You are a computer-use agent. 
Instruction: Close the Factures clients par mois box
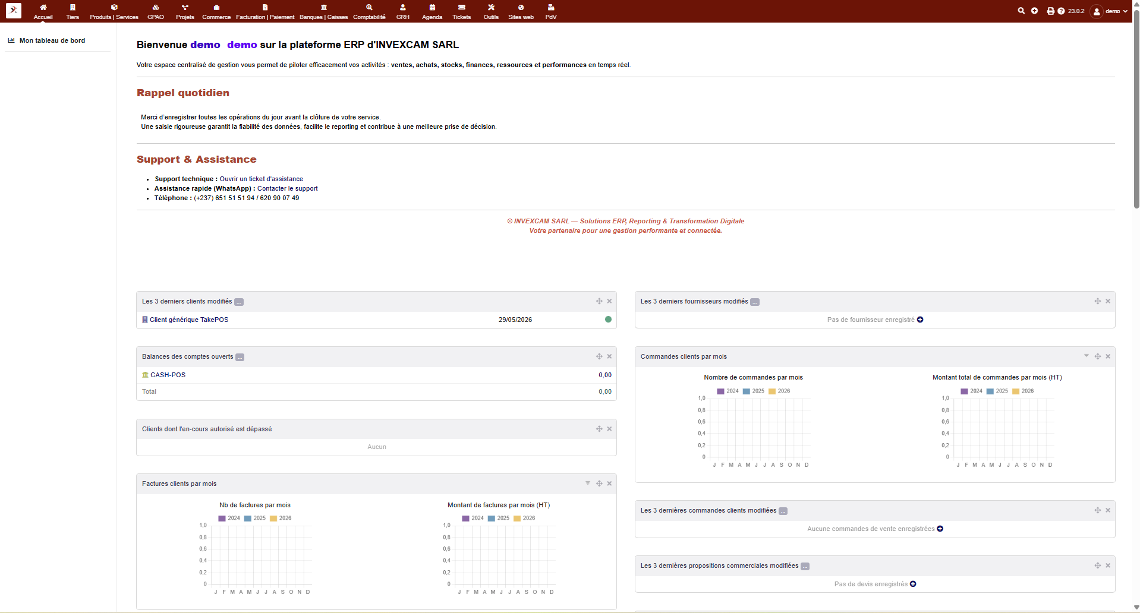(609, 484)
